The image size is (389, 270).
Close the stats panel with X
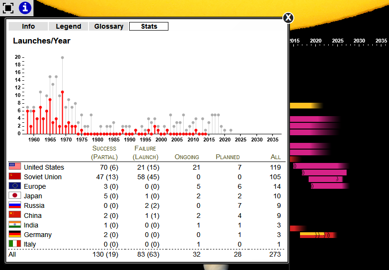point(288,18)
